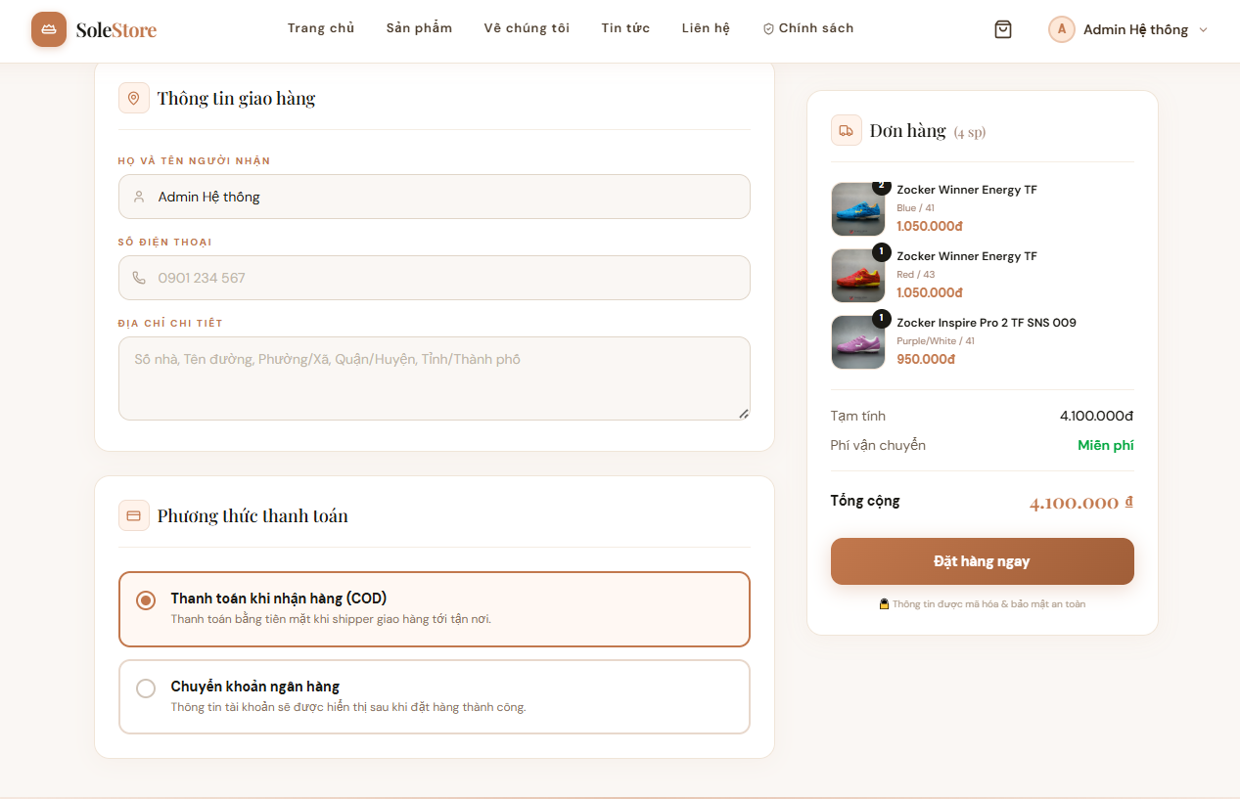This screenshot has height=799, width=1240.
Task: Click the Red / 43 variant text
Action: click(915, 275)
